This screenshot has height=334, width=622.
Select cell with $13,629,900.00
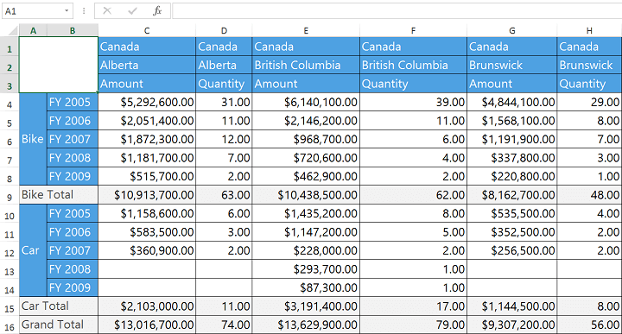coord(306,325)
